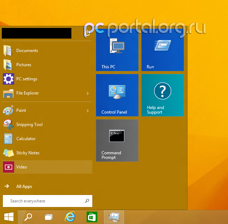This screenshot has height=224, width=228.
Task: Select PC settings in the Start menu
Action: pos(27,79)
